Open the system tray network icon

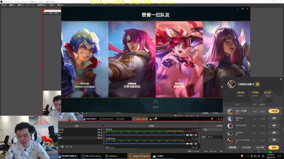pos(255,156)
